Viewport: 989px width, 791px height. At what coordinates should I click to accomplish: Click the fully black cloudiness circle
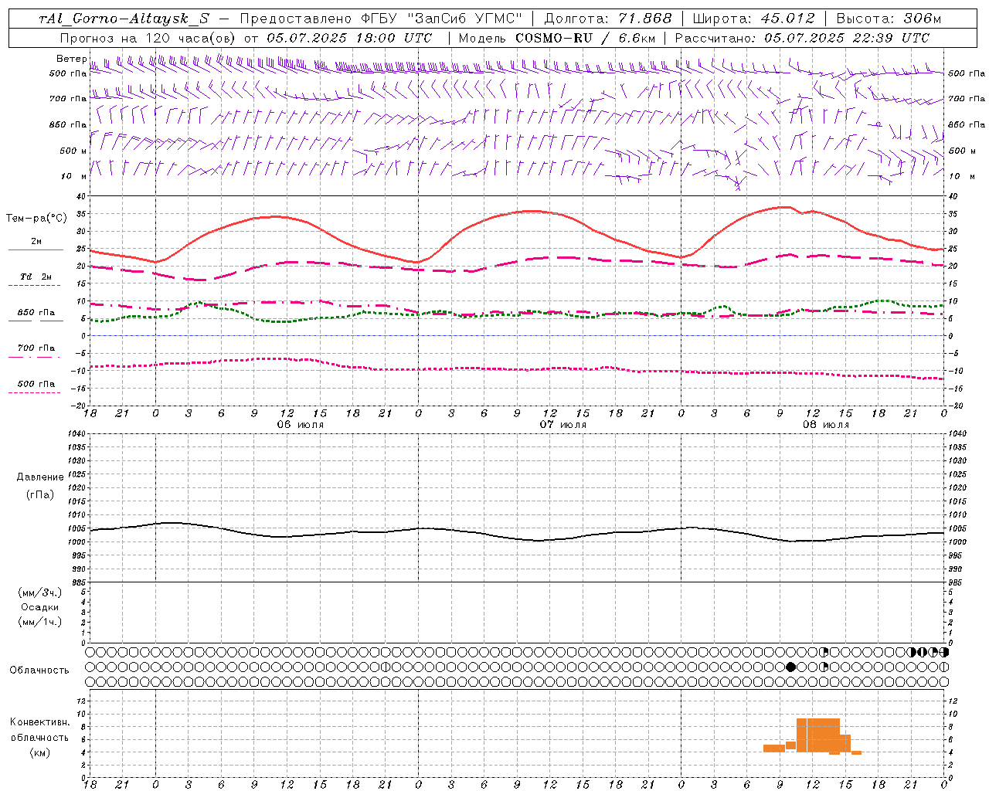(790, 667)
